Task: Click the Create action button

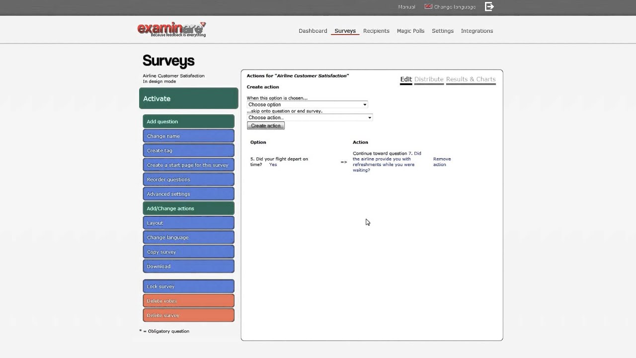Action: [x=266, y=126]
